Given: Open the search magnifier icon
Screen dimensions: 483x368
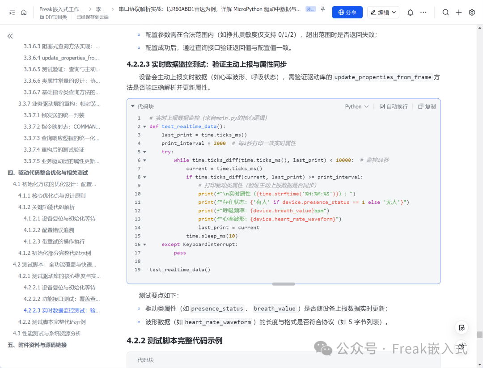Looking at the screenshot, I should (x=445, y=13).
